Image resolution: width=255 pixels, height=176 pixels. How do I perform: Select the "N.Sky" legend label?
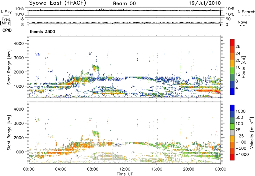pos(6,12)
